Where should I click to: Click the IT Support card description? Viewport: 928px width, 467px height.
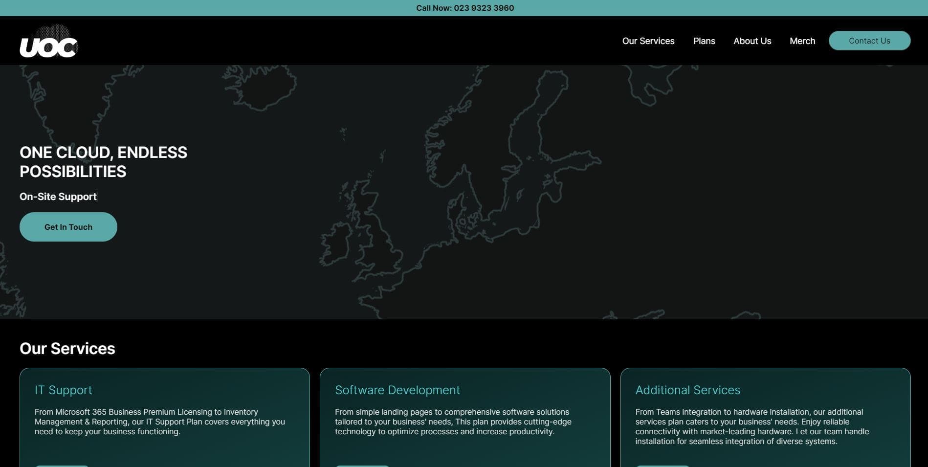[160, 422]
